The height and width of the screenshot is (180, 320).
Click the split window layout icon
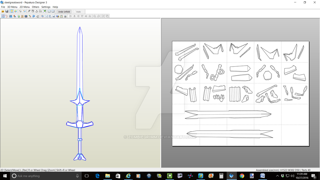[49, 11]
